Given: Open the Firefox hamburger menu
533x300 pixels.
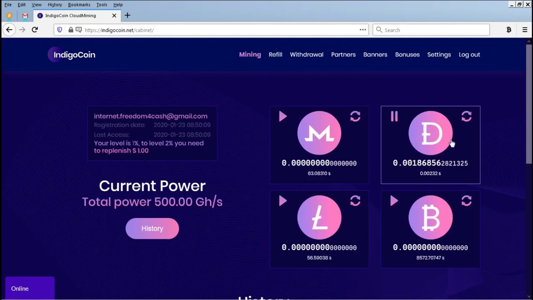Looking at the screenshot, I should tap(525, 30).
